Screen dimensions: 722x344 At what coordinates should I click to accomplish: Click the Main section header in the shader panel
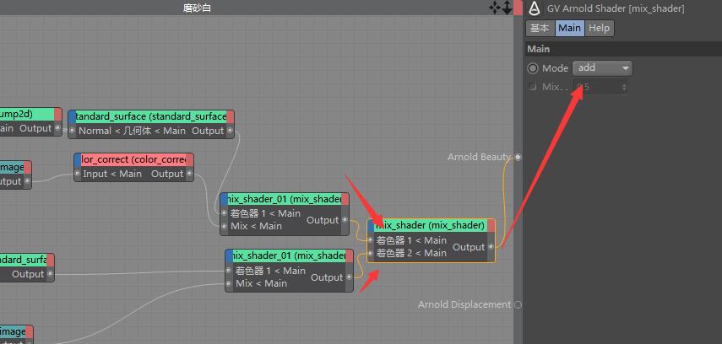tap(623, 49)
